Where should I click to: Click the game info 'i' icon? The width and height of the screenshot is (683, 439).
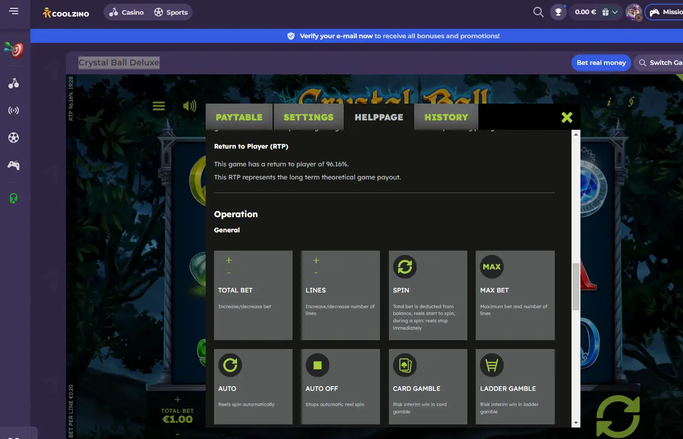pyautogui.click(x=609, y=102)
